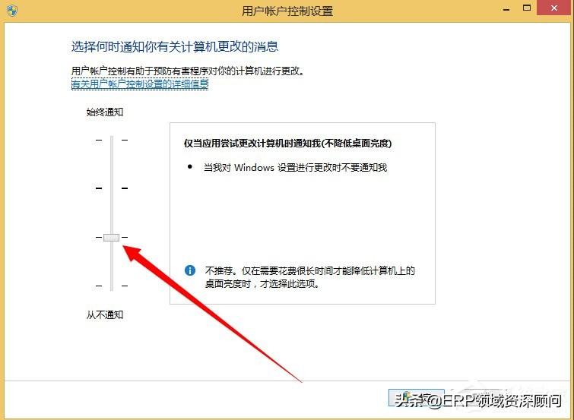Click the shield icon in the title bar

coord(12,11)
